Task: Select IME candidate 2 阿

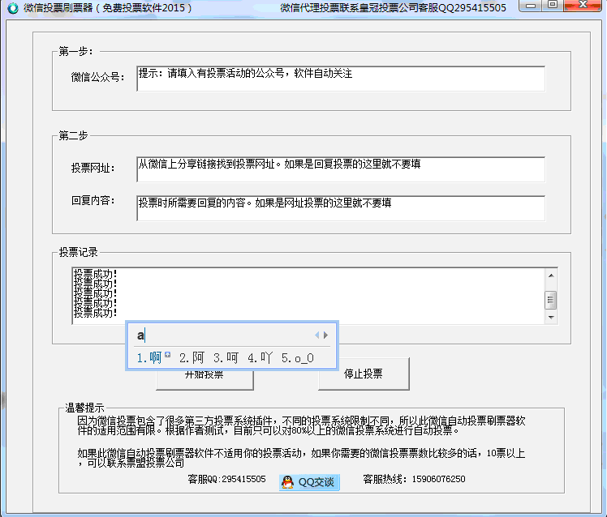Action: [x=192, y=357]
